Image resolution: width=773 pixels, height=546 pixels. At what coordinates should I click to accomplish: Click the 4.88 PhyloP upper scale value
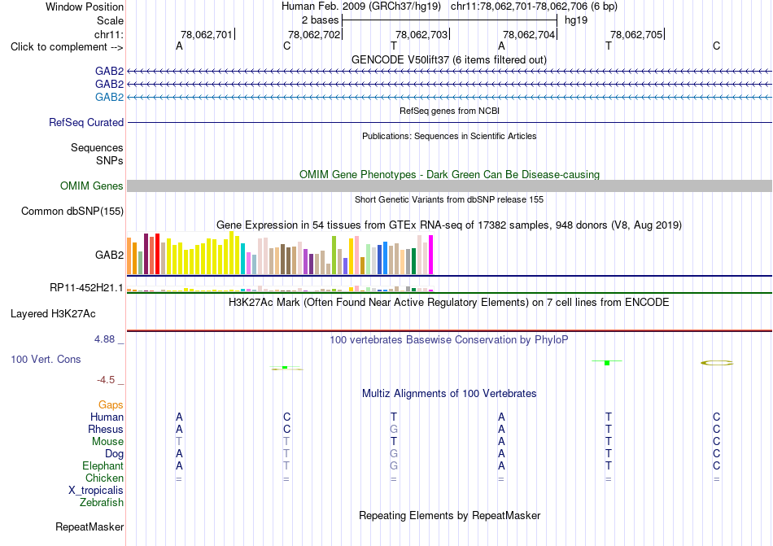pos(104,339)
